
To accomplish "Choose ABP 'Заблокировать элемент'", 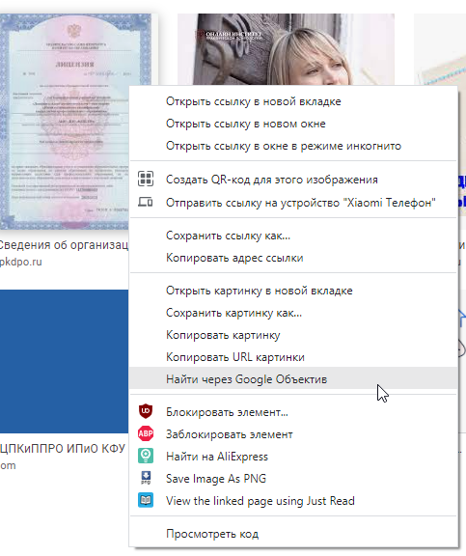I will pos(294,434).
